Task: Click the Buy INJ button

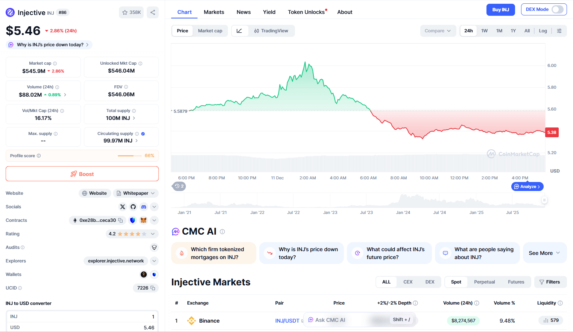Action: (500, 9)
